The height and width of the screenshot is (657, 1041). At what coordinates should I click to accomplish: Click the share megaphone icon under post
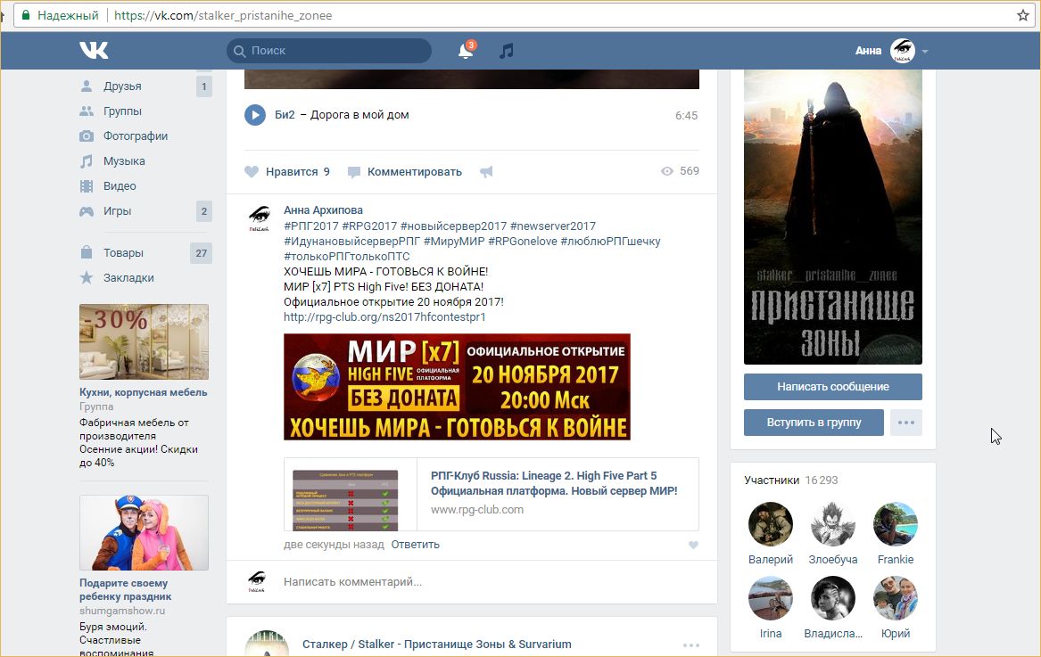pos(486,172)
